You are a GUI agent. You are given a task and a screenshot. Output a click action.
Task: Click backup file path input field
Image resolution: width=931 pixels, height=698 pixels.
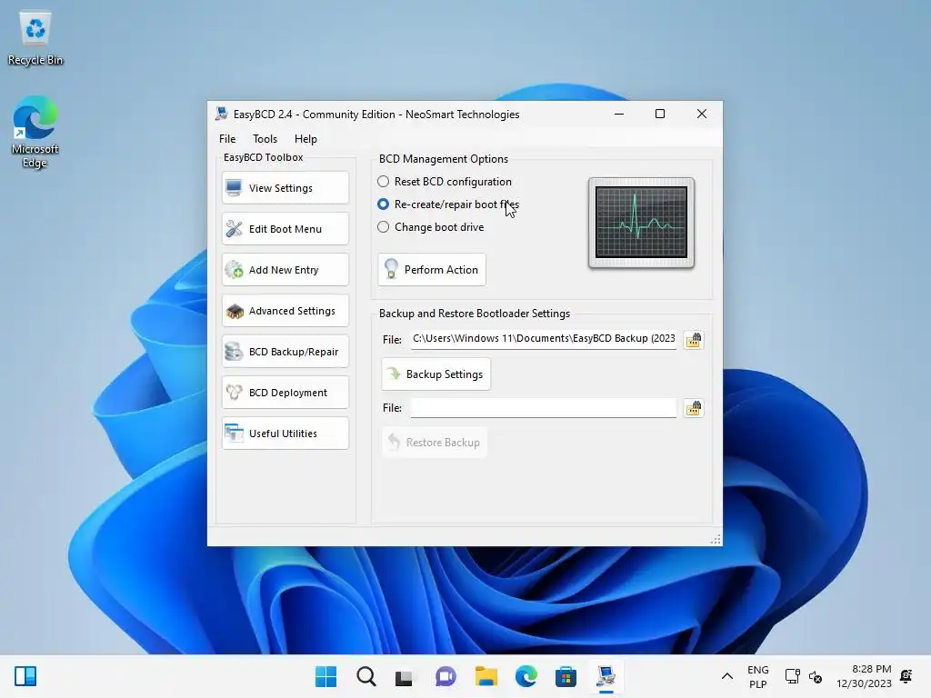pyautogui.click(x=544, y=339)
